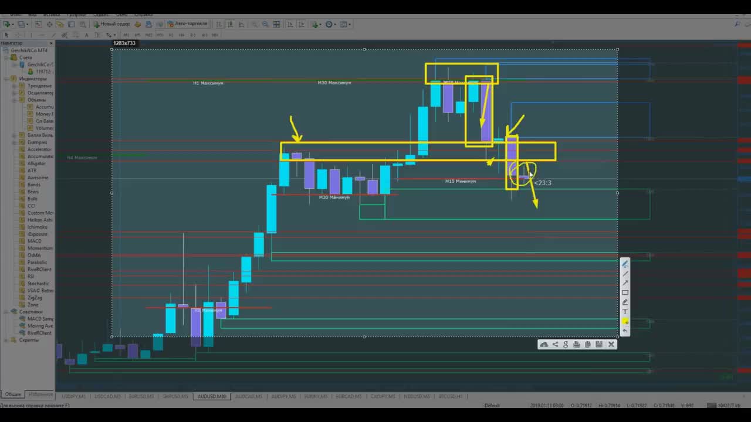Select the Moving Average expert advisor
The height and width of the screenshot is (422, 751).
click(x=40, y=326)
